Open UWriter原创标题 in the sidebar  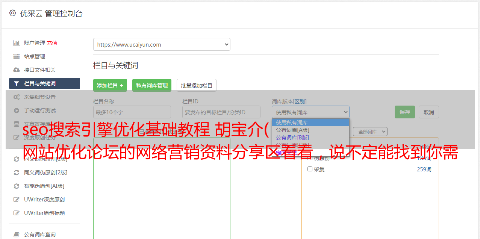point(44,213)
